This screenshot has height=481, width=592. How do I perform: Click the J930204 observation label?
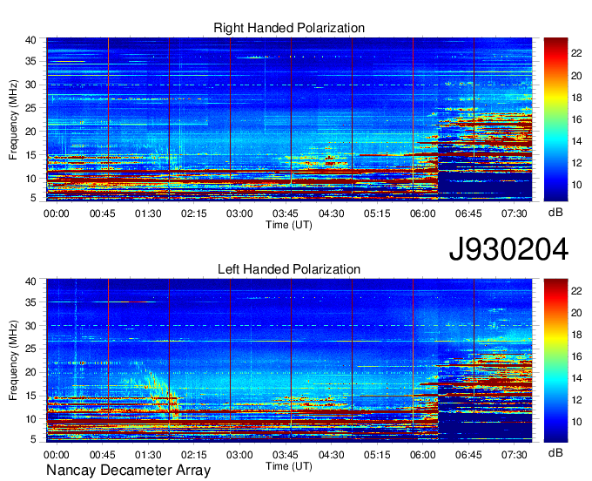coord(508,249)
